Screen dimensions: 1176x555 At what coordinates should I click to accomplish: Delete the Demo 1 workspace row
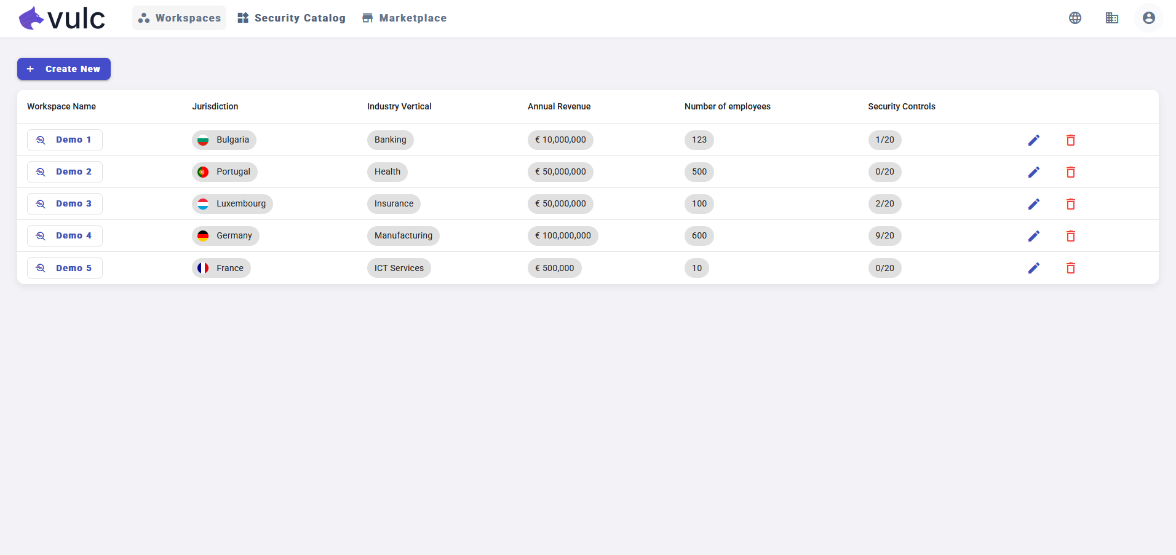click(1070, 140)
